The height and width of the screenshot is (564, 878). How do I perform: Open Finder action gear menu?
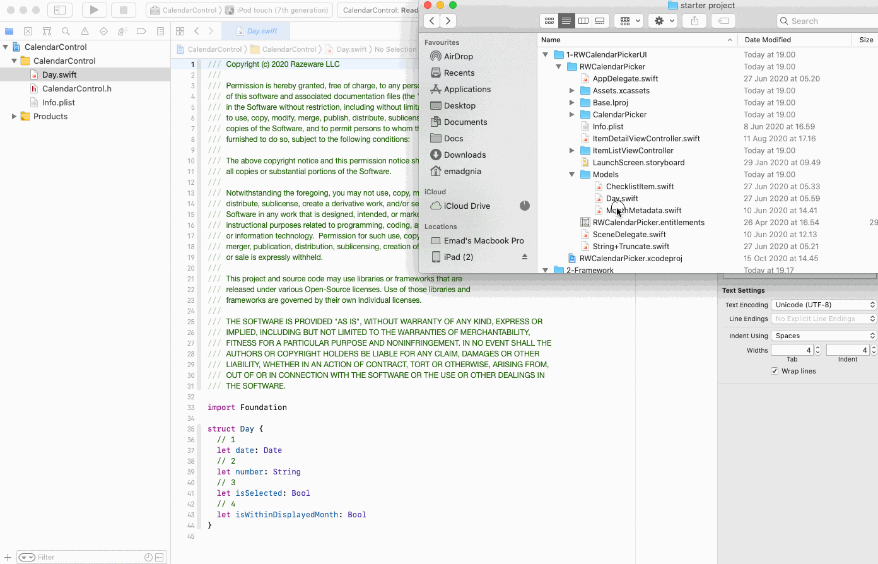click(x=664, y=21)
